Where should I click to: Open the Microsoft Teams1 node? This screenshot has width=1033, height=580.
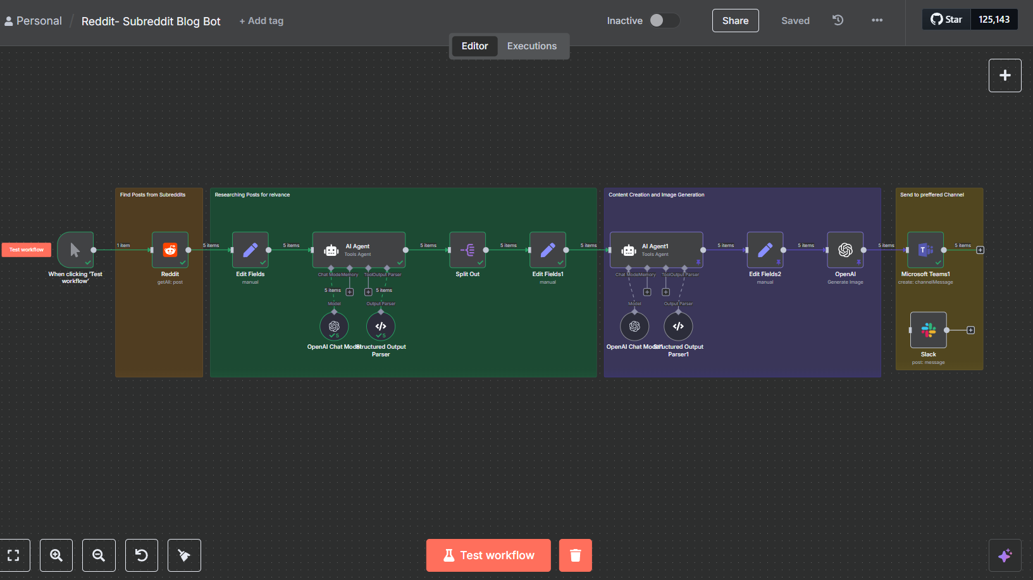pyautogui.click(x=925, y=250)
